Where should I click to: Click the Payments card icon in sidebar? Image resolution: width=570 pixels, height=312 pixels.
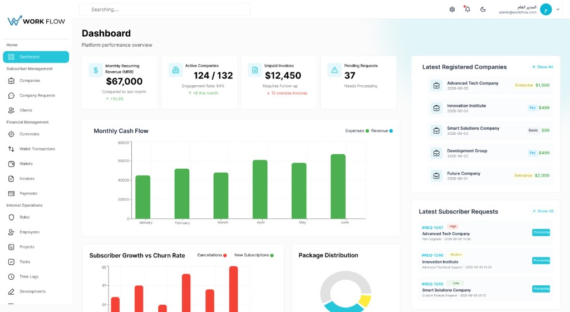[x=11, y=193]
